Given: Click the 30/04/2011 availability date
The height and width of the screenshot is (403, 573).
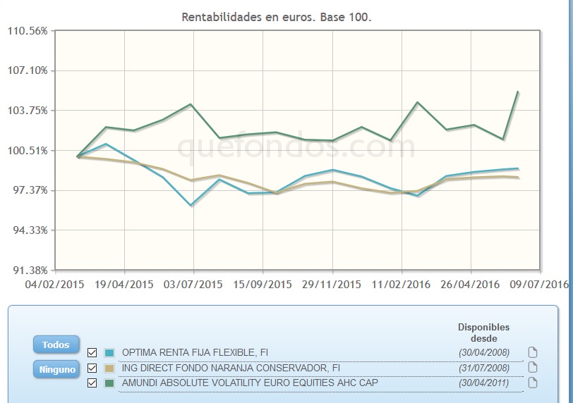Looking at the screenshot, I should pos(483,383).
